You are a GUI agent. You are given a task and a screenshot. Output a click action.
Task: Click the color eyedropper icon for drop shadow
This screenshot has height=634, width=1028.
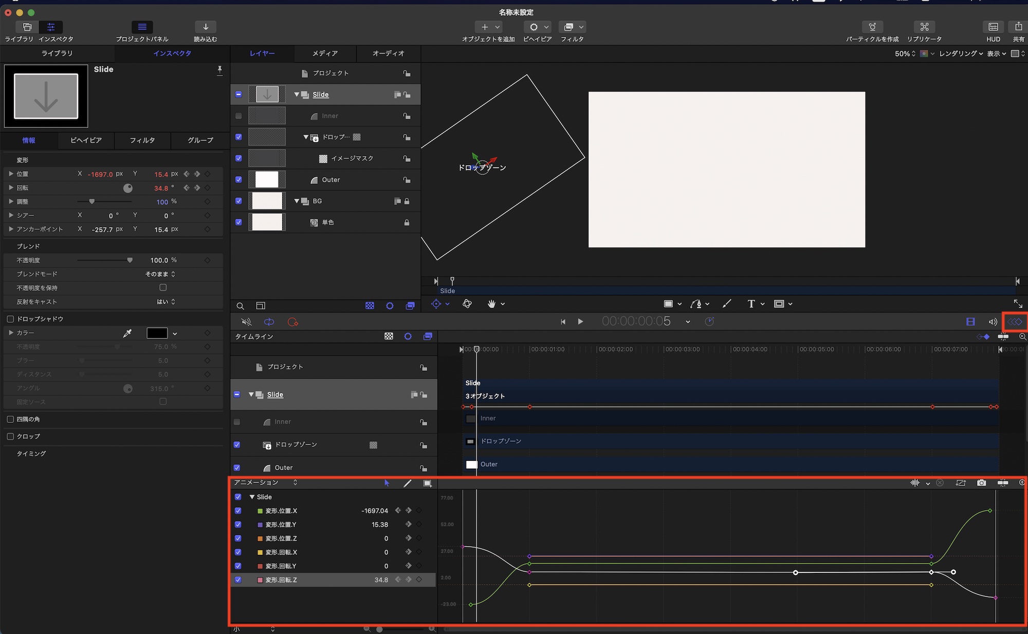click(x=127, y=333)
